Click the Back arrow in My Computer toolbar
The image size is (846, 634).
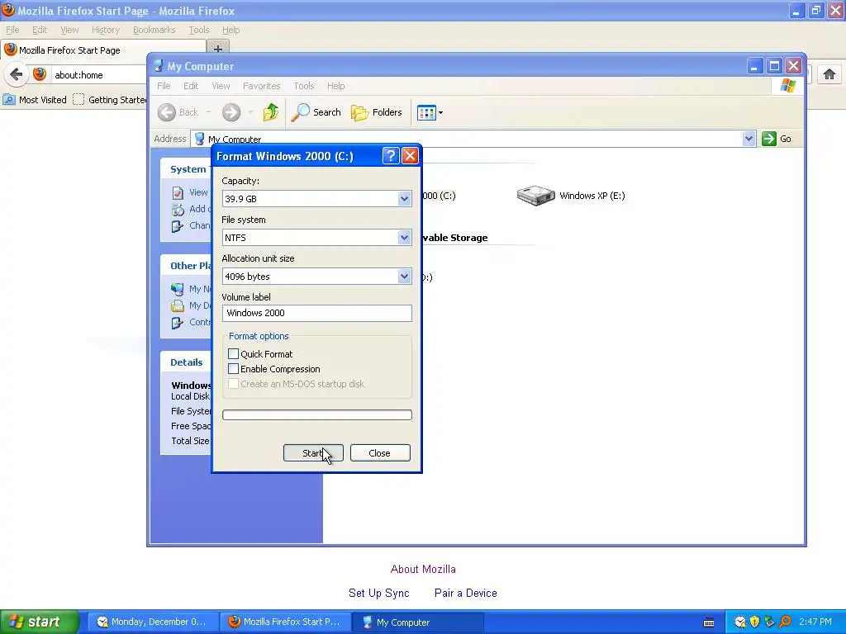click(x=167, y=112)
